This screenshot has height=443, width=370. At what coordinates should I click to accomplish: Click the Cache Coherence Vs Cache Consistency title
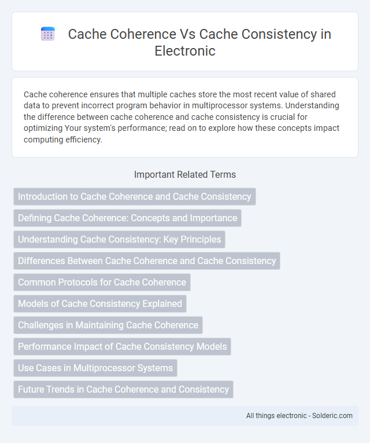(199, 42)
